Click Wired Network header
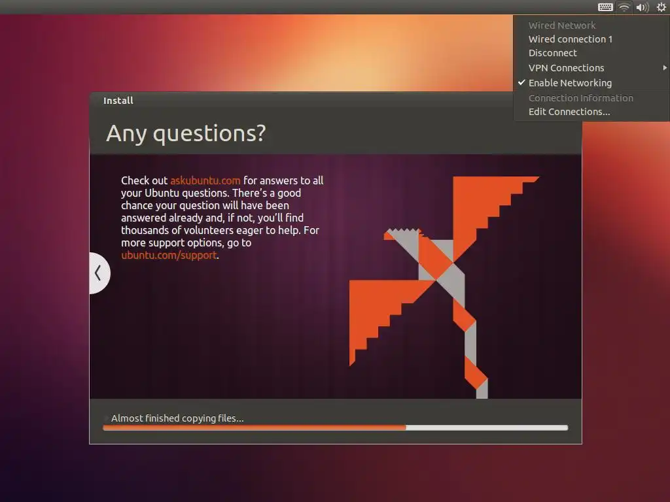670x502 pixels. pyautogui.click(x=591, y=25)
